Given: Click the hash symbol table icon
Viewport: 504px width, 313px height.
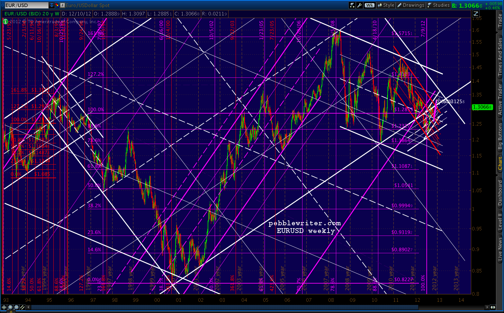Looking at the screenshot, I should click(x=63, y=5).
